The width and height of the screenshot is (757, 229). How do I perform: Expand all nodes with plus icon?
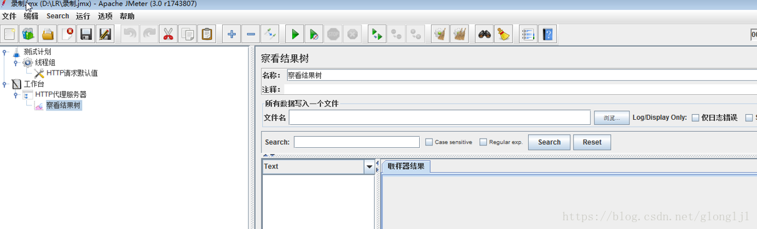point(231,34)
